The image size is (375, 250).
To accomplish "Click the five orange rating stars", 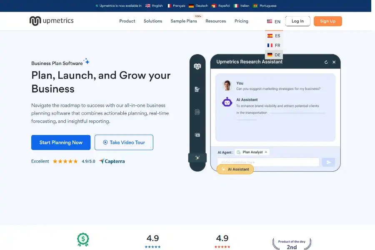I will tap(65, 161).
